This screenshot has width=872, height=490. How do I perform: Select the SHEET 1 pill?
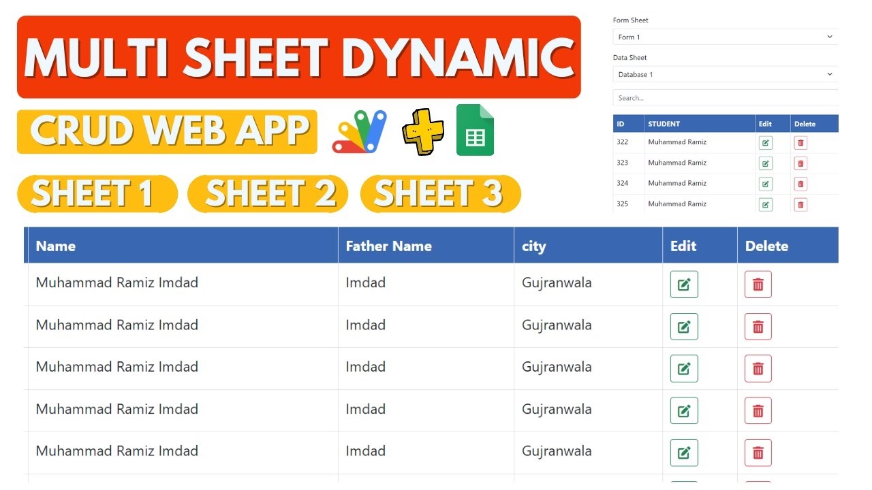coord(97,194)
